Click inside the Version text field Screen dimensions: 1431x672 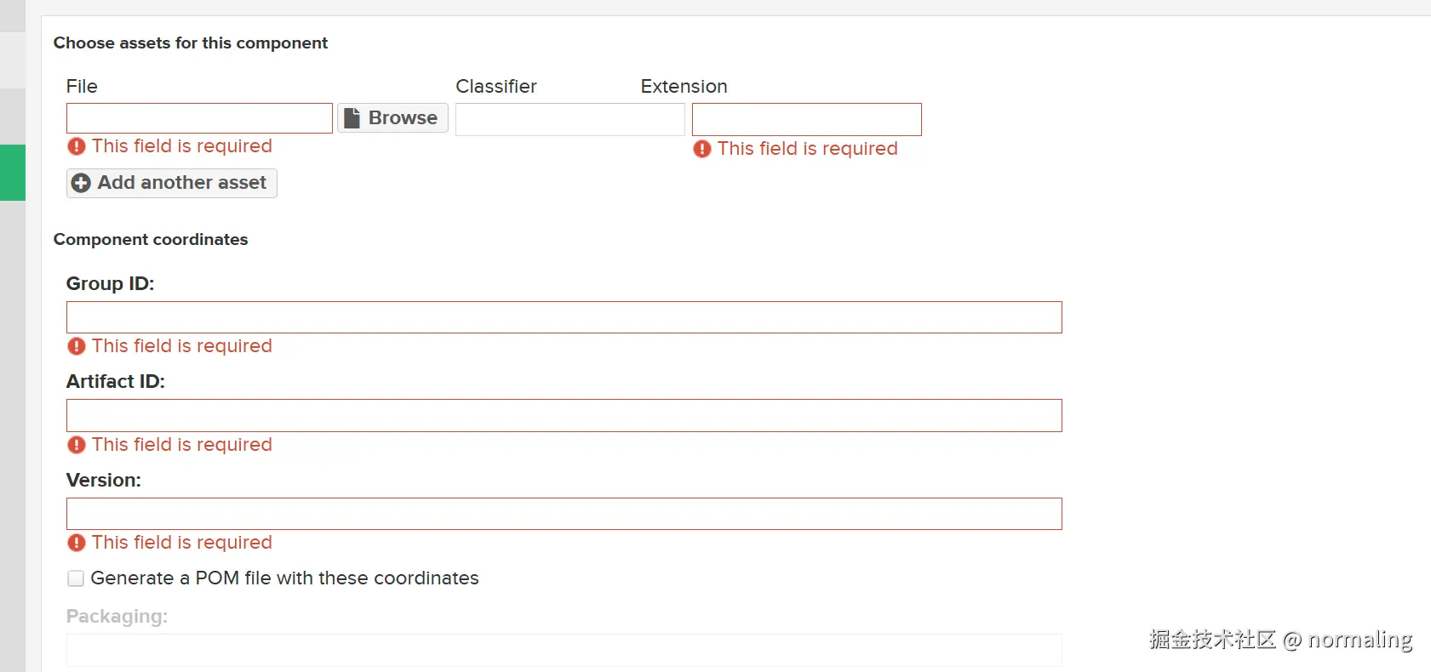point(564,514)
